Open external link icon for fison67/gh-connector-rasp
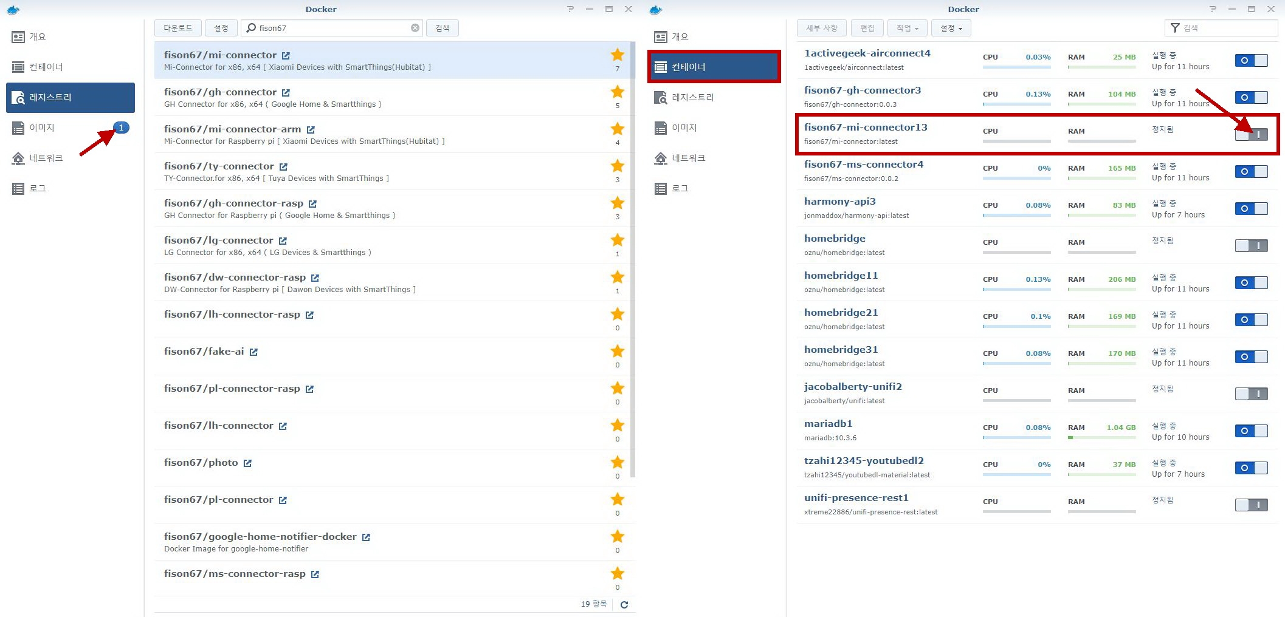1285x617 pixels. (312, 204)
